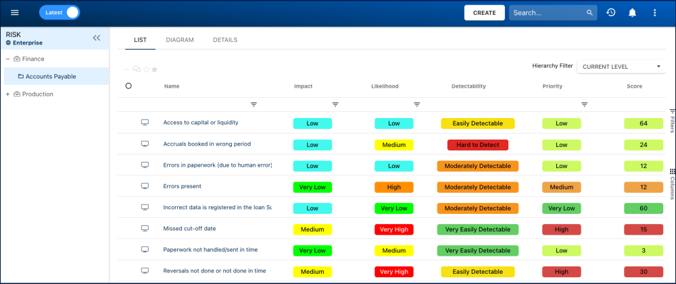Screen dimensions: 676x284
Task: Toggle the select-all circle in header
Action: (x=128, y=86)
